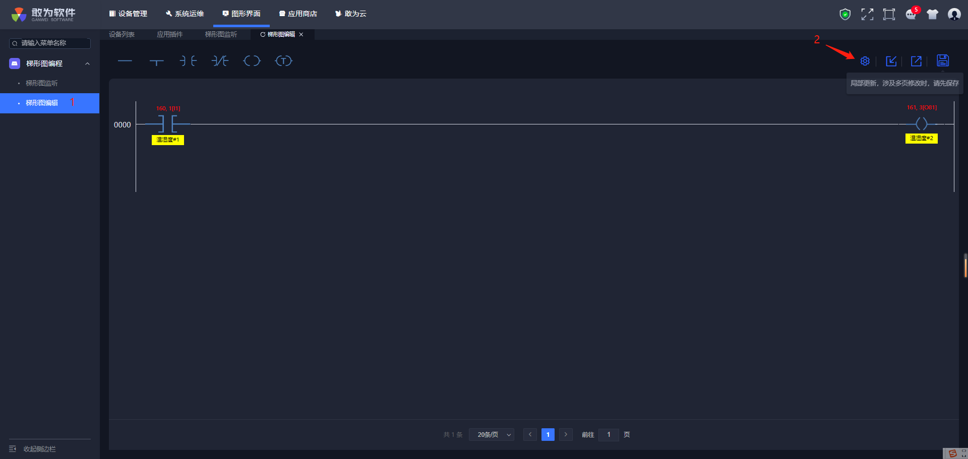The image size is (968, 459).
Task: Open the 设备管理 top menu
Action: [x=128, y=14]
